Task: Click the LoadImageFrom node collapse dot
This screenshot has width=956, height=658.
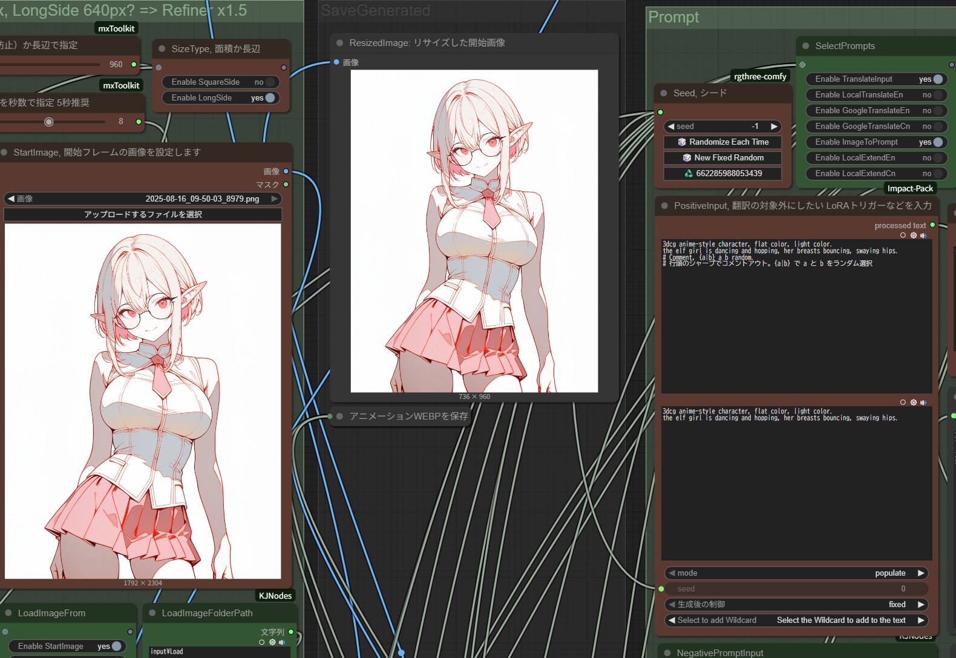Action: [x=8, y=613]
